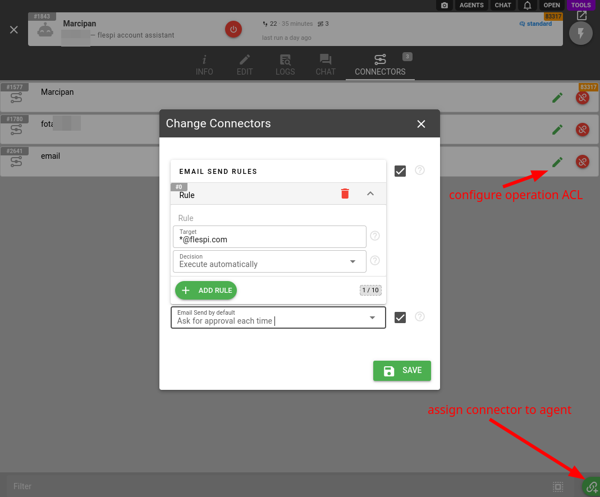Click the lightning bolt action button
Screen dimensions: 600x497
click(x=580, y=33)
